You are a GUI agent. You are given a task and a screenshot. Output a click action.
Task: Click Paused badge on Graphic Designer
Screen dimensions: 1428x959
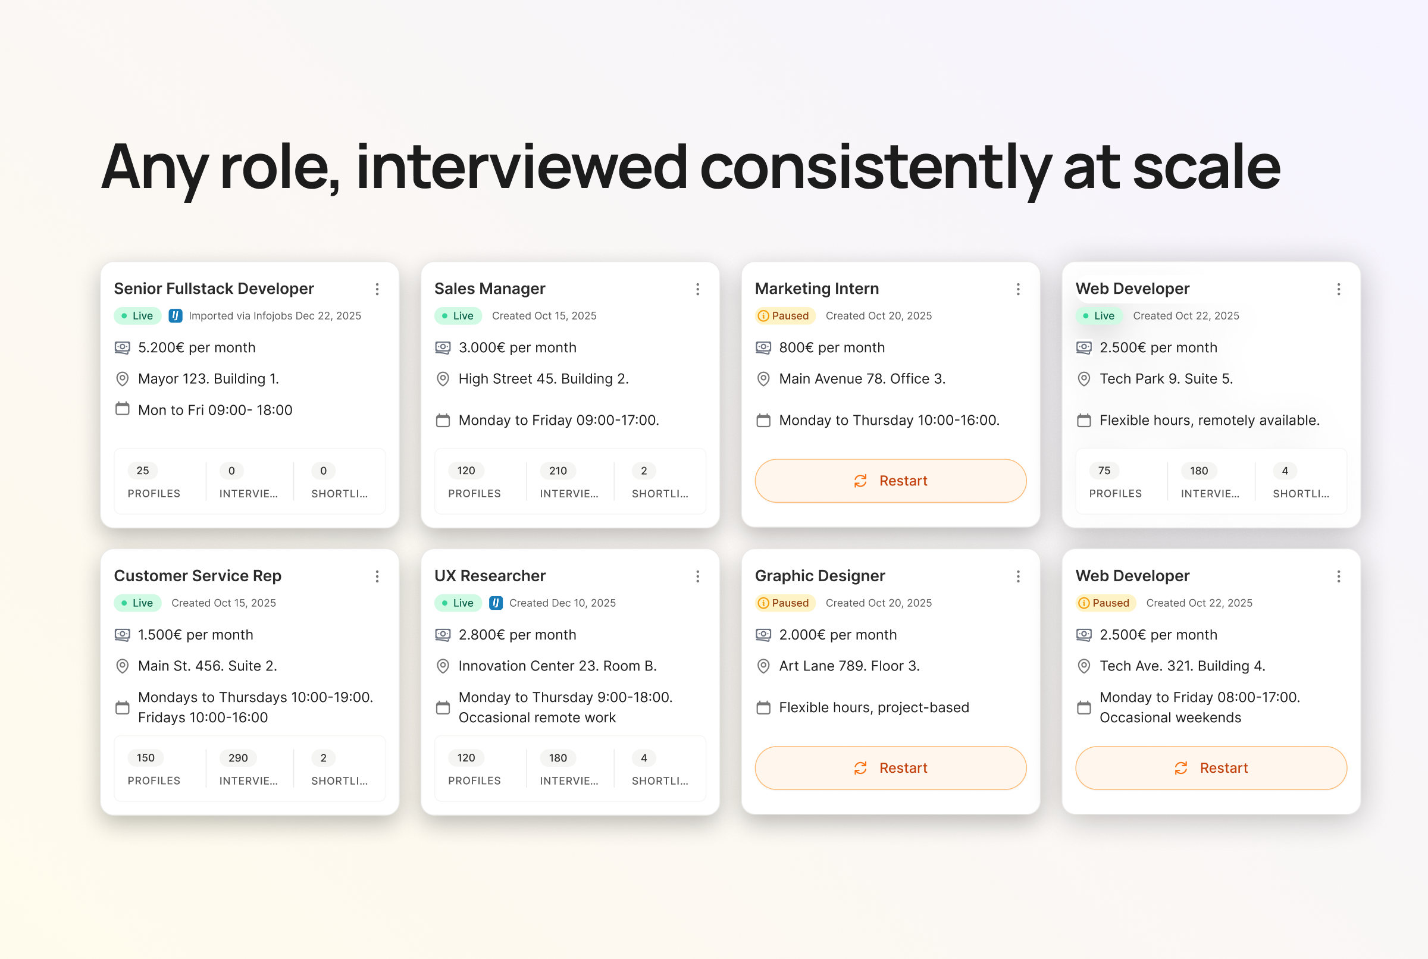(x=785, y=603)
